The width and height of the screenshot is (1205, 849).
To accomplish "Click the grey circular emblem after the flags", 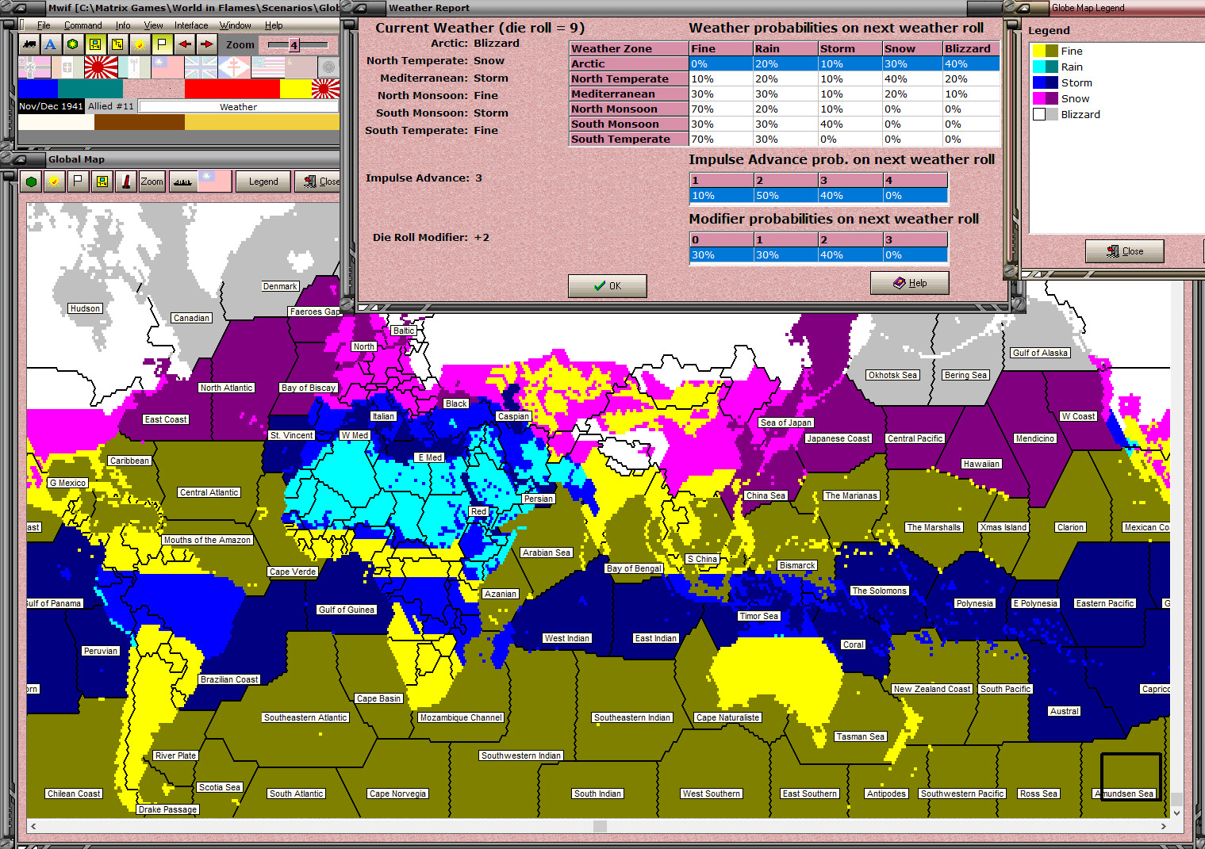I will (x=328, y=67).
